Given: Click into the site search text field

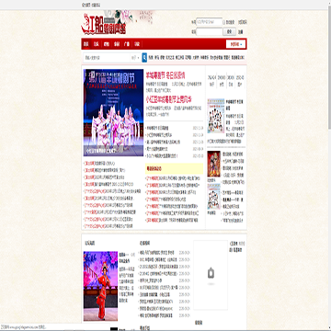Looking at the screenshot, I should [107, 58].
